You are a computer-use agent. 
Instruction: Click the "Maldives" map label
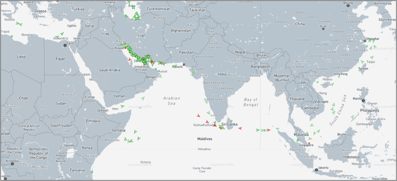point(205,139)
